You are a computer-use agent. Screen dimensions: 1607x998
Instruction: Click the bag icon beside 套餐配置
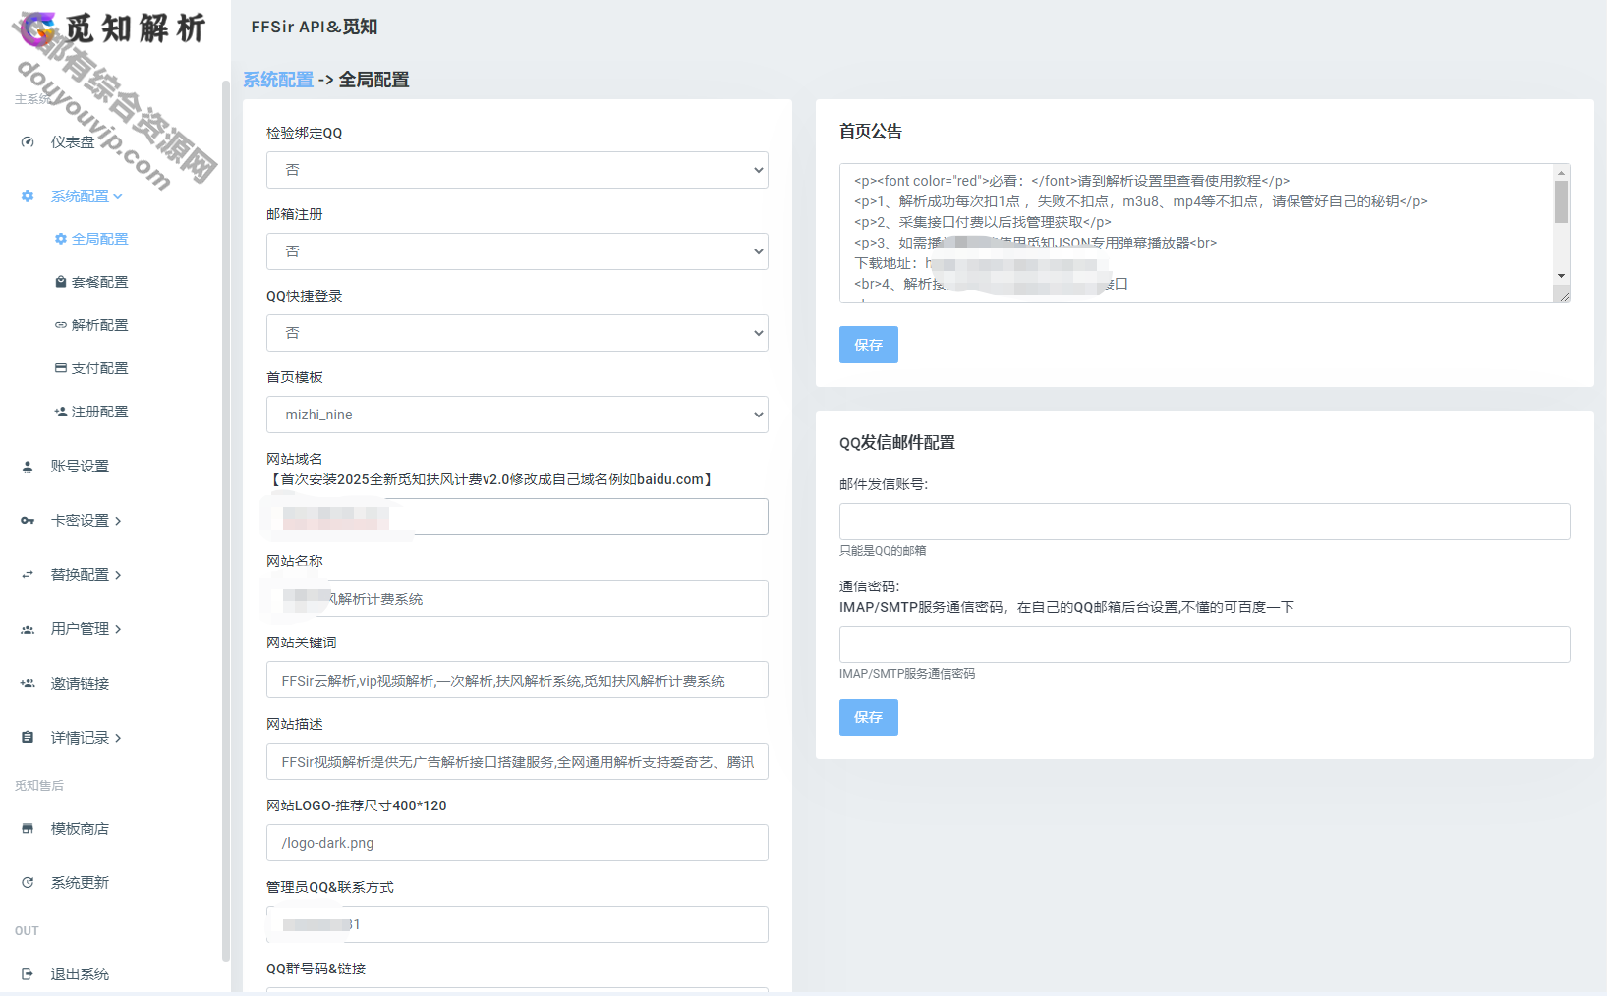[61, 282]
